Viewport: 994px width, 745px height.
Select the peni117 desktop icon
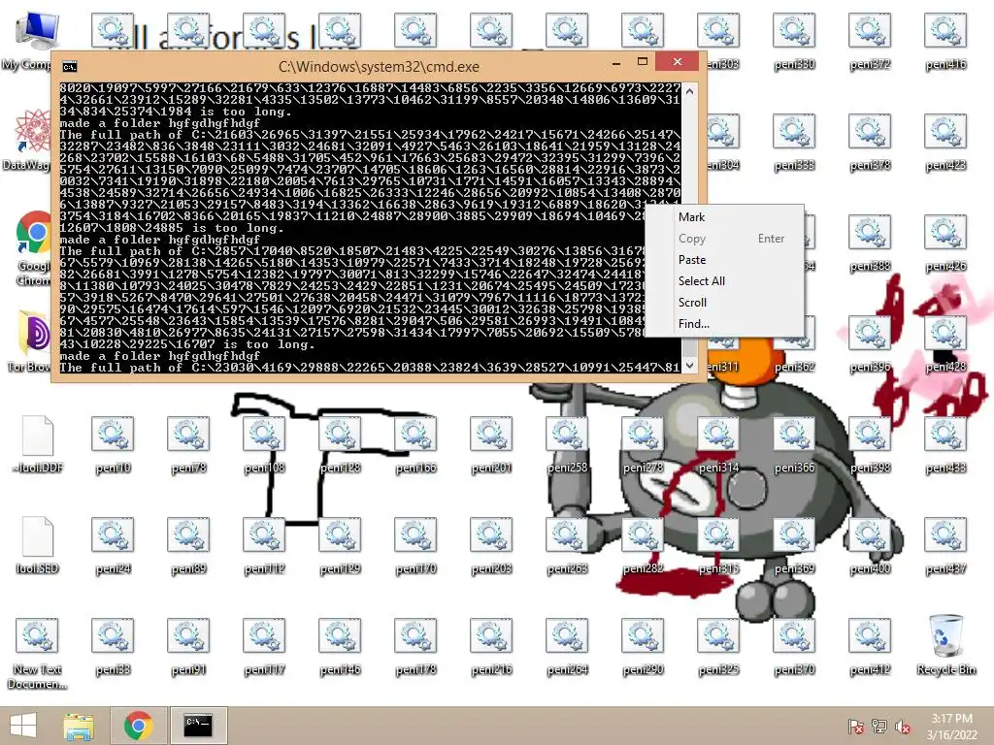click(x=264, y=647)
